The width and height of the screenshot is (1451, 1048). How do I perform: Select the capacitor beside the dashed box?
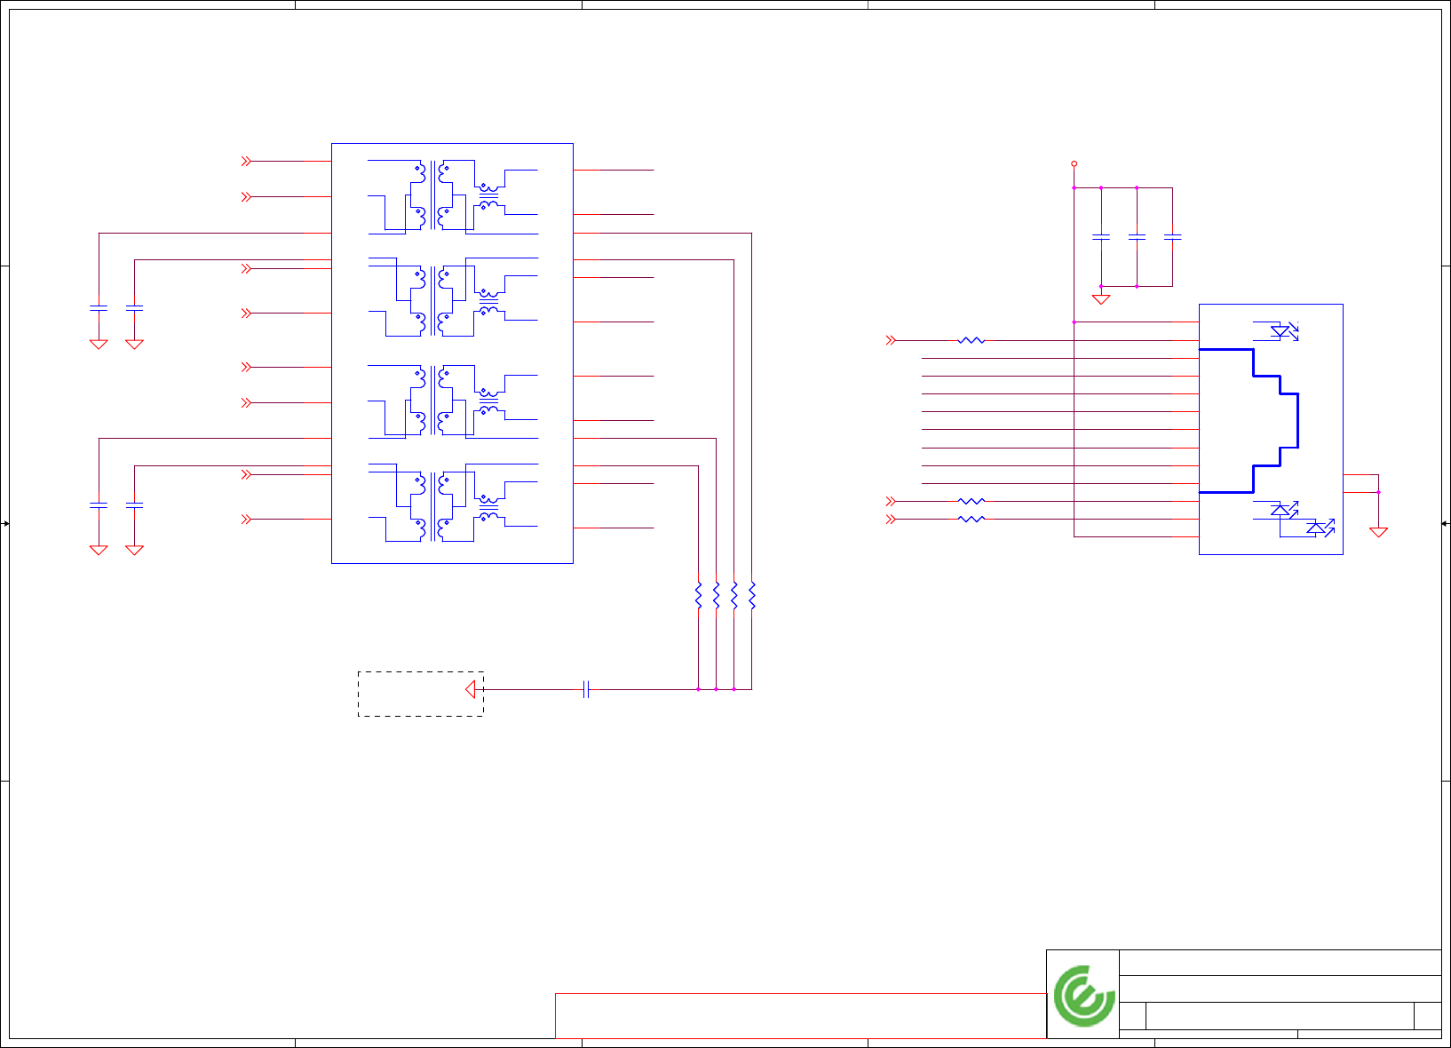pyautogui.click(x=586, y=689)
